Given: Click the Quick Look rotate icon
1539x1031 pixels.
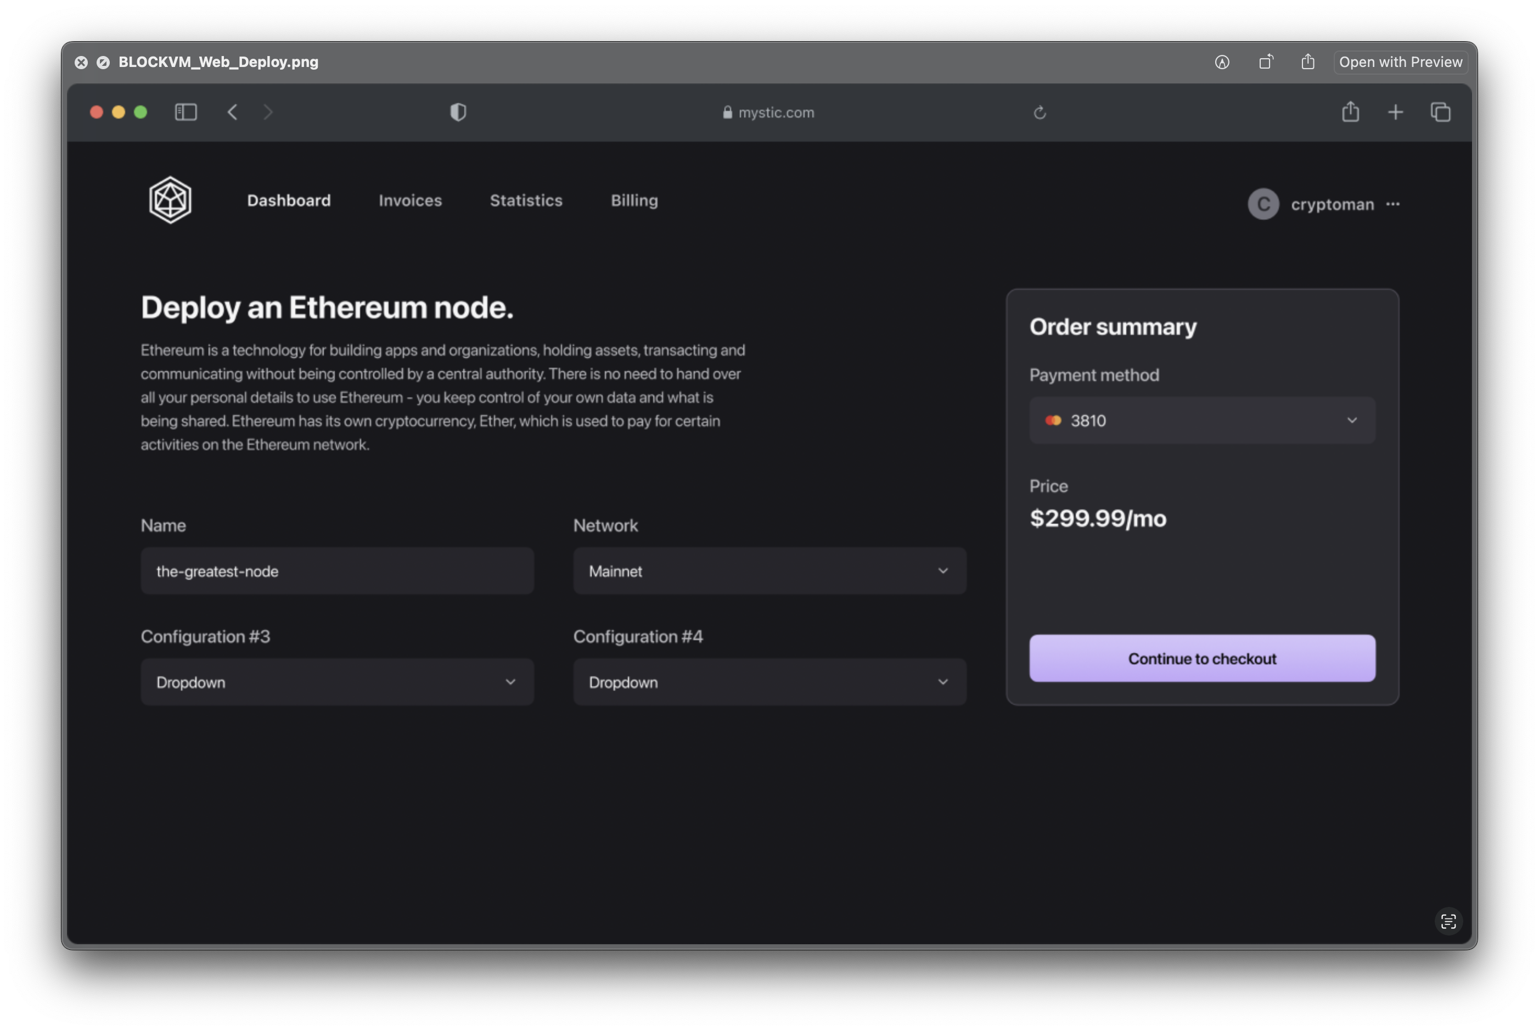Looking at the screenshot, I should (1266, 62).
